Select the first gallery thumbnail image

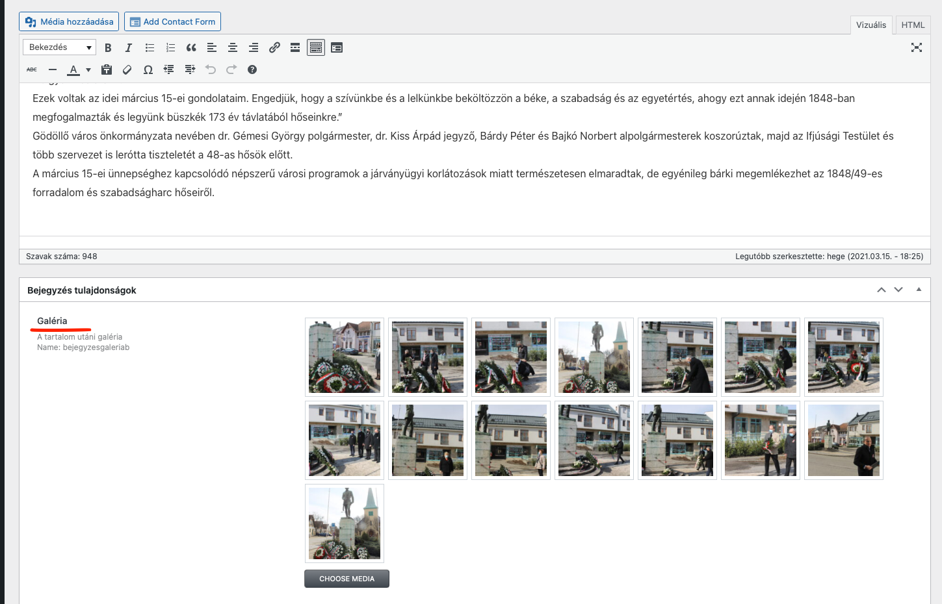click(345, 357)
